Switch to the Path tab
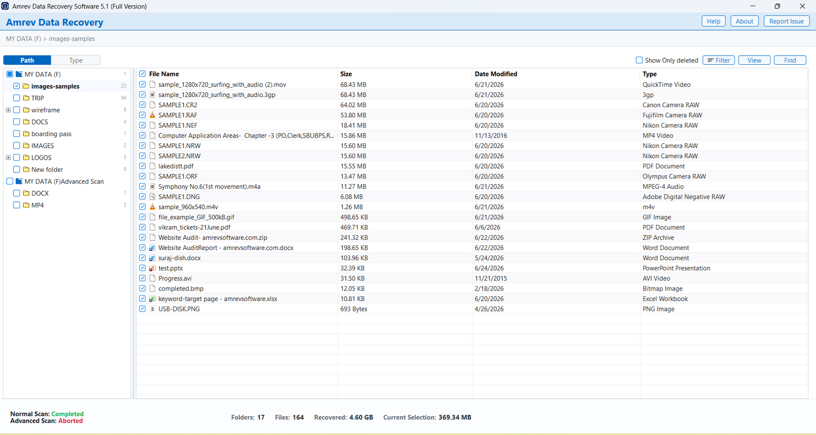The image size is (816, 435). point(27,60)
